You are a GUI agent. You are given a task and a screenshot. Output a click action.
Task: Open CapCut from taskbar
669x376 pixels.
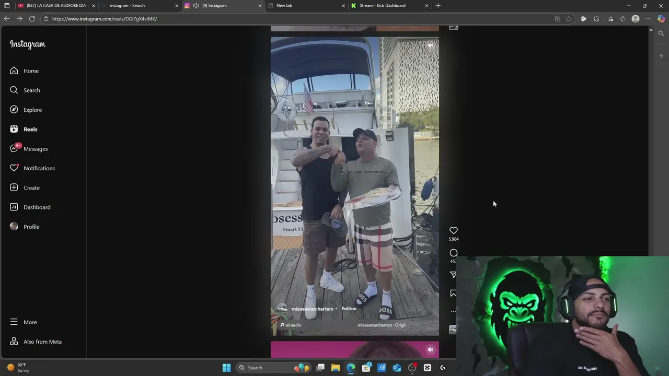tap(428, 368)
